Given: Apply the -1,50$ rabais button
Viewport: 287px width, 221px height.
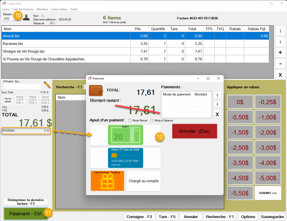Looking at the screenshot, I should pos(240,132).
